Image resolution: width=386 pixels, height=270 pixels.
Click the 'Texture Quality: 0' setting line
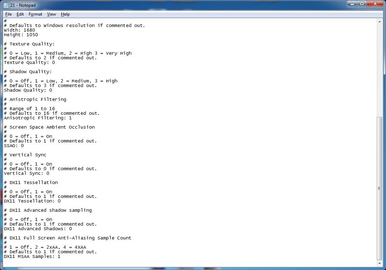coord(29,63)
